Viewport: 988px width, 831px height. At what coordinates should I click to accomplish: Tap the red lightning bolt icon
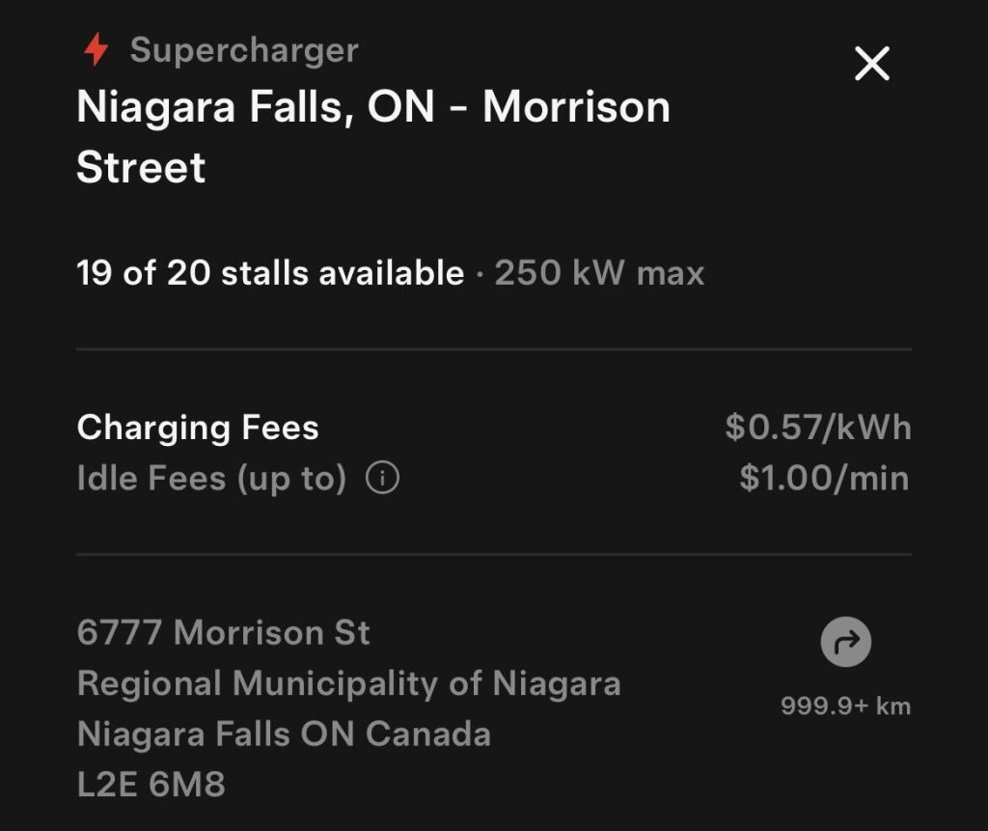(96, 49)
